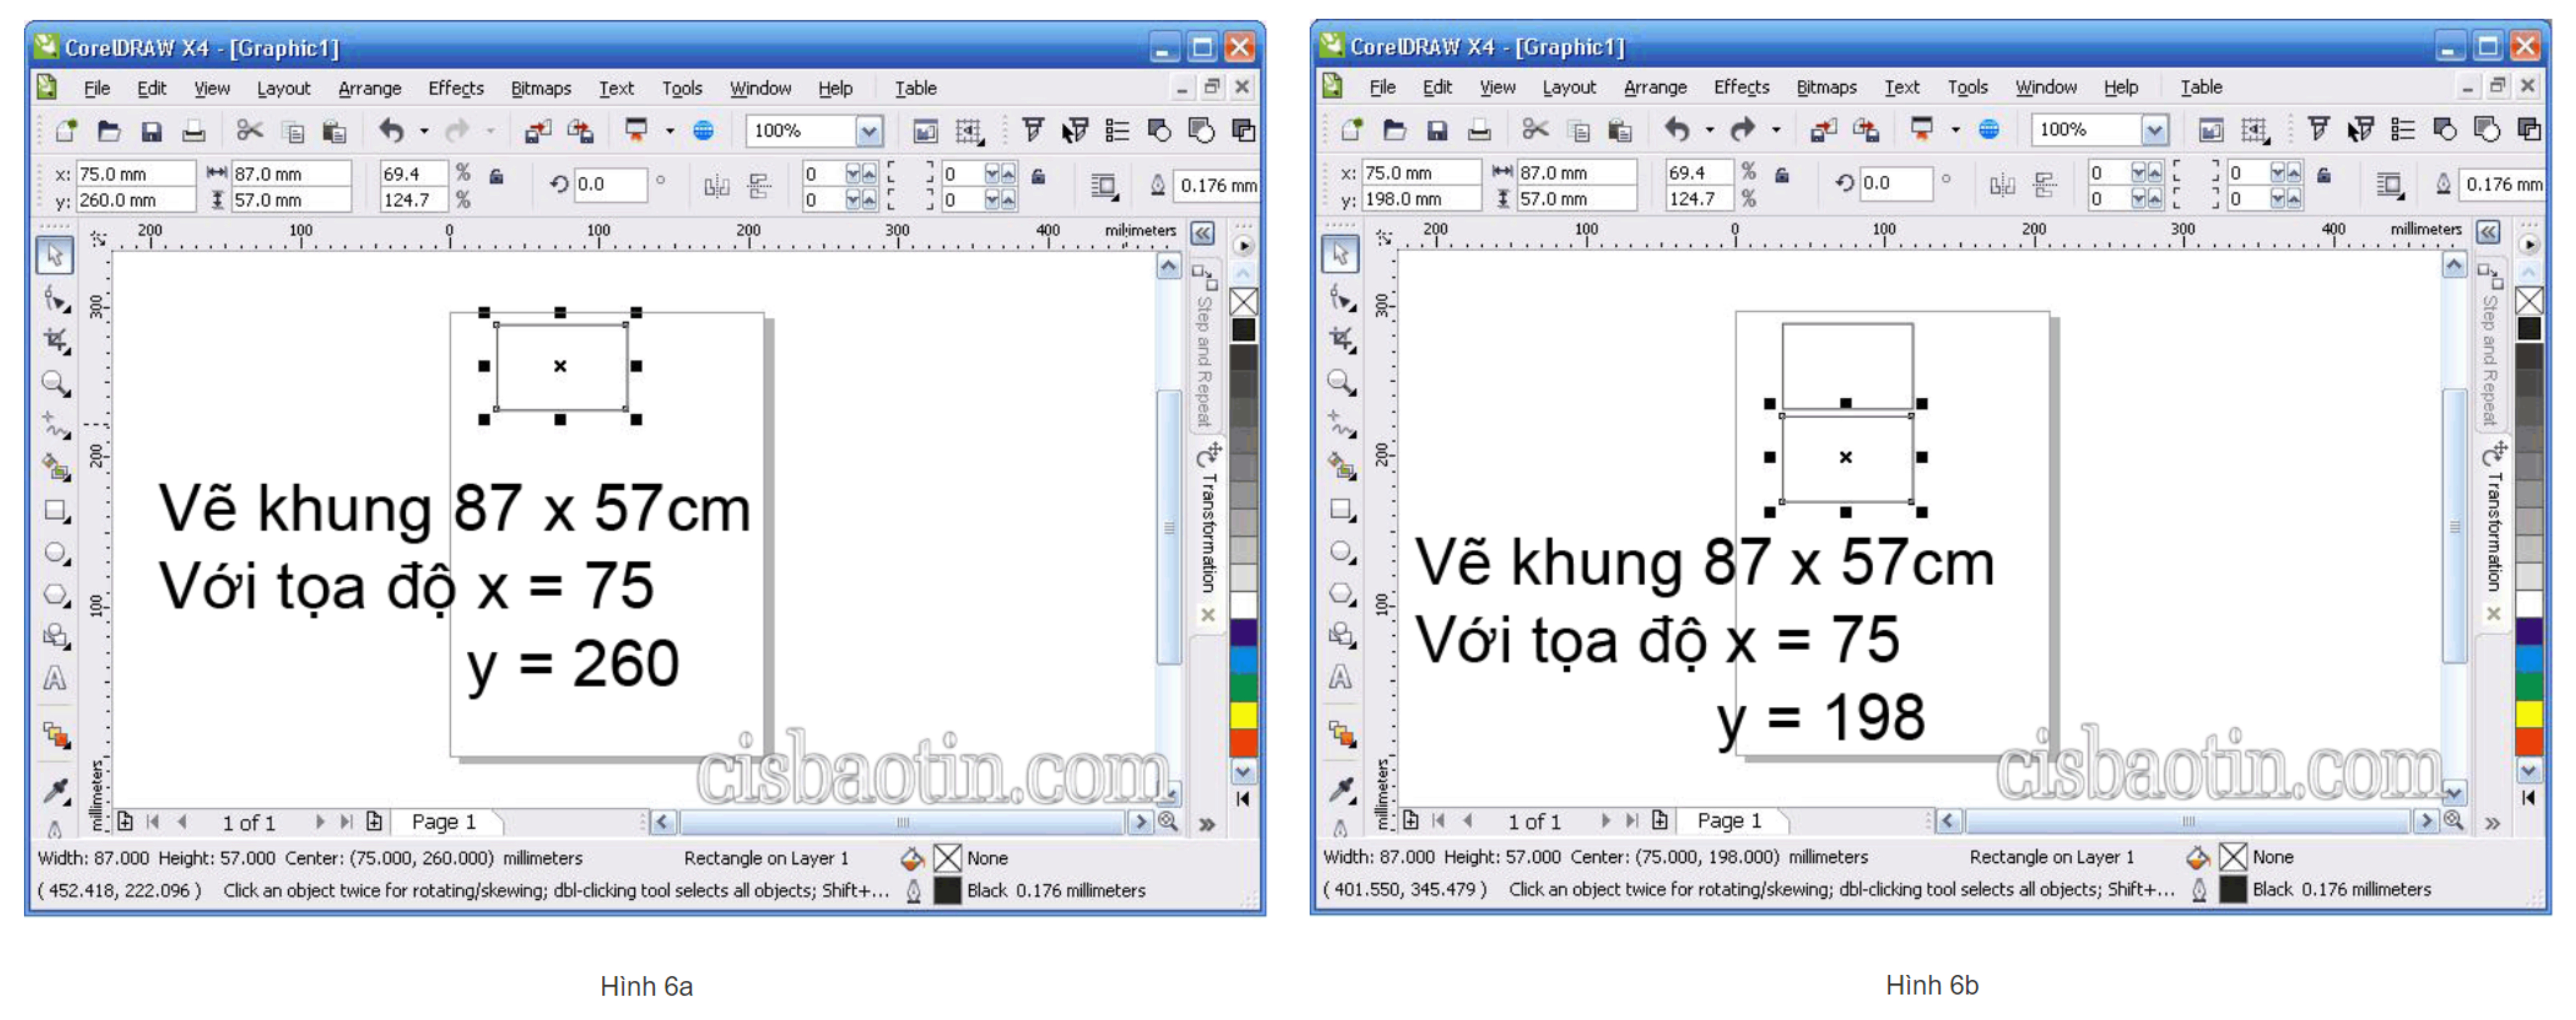Toggle the scale ratio lock in left window

pyautogui.click(x=496, y=177)
